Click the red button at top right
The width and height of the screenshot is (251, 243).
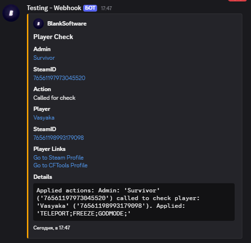237,0
